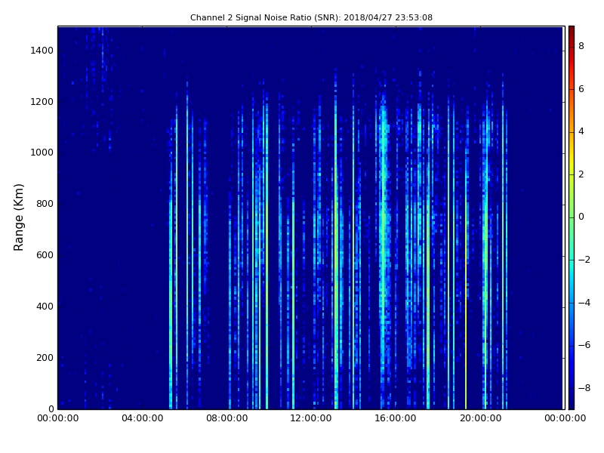Click the y-axis tick label 1000
Screen dimensions: 604x453
point(42,153)
